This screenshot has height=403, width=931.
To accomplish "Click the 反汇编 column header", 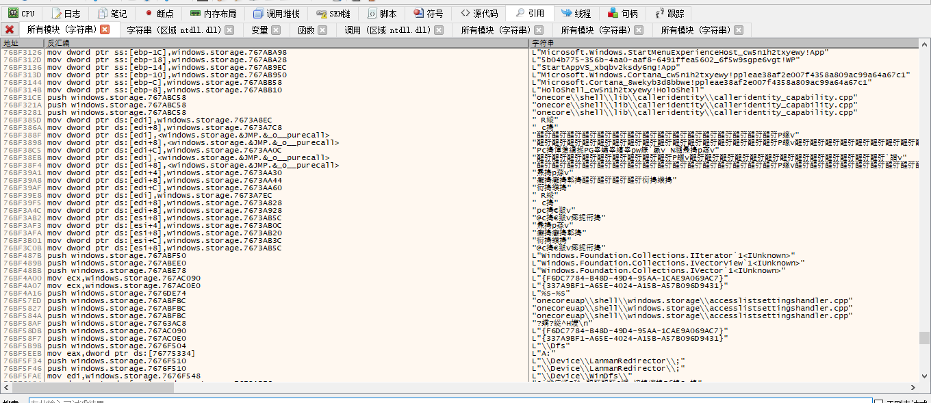I will point(287,43).
